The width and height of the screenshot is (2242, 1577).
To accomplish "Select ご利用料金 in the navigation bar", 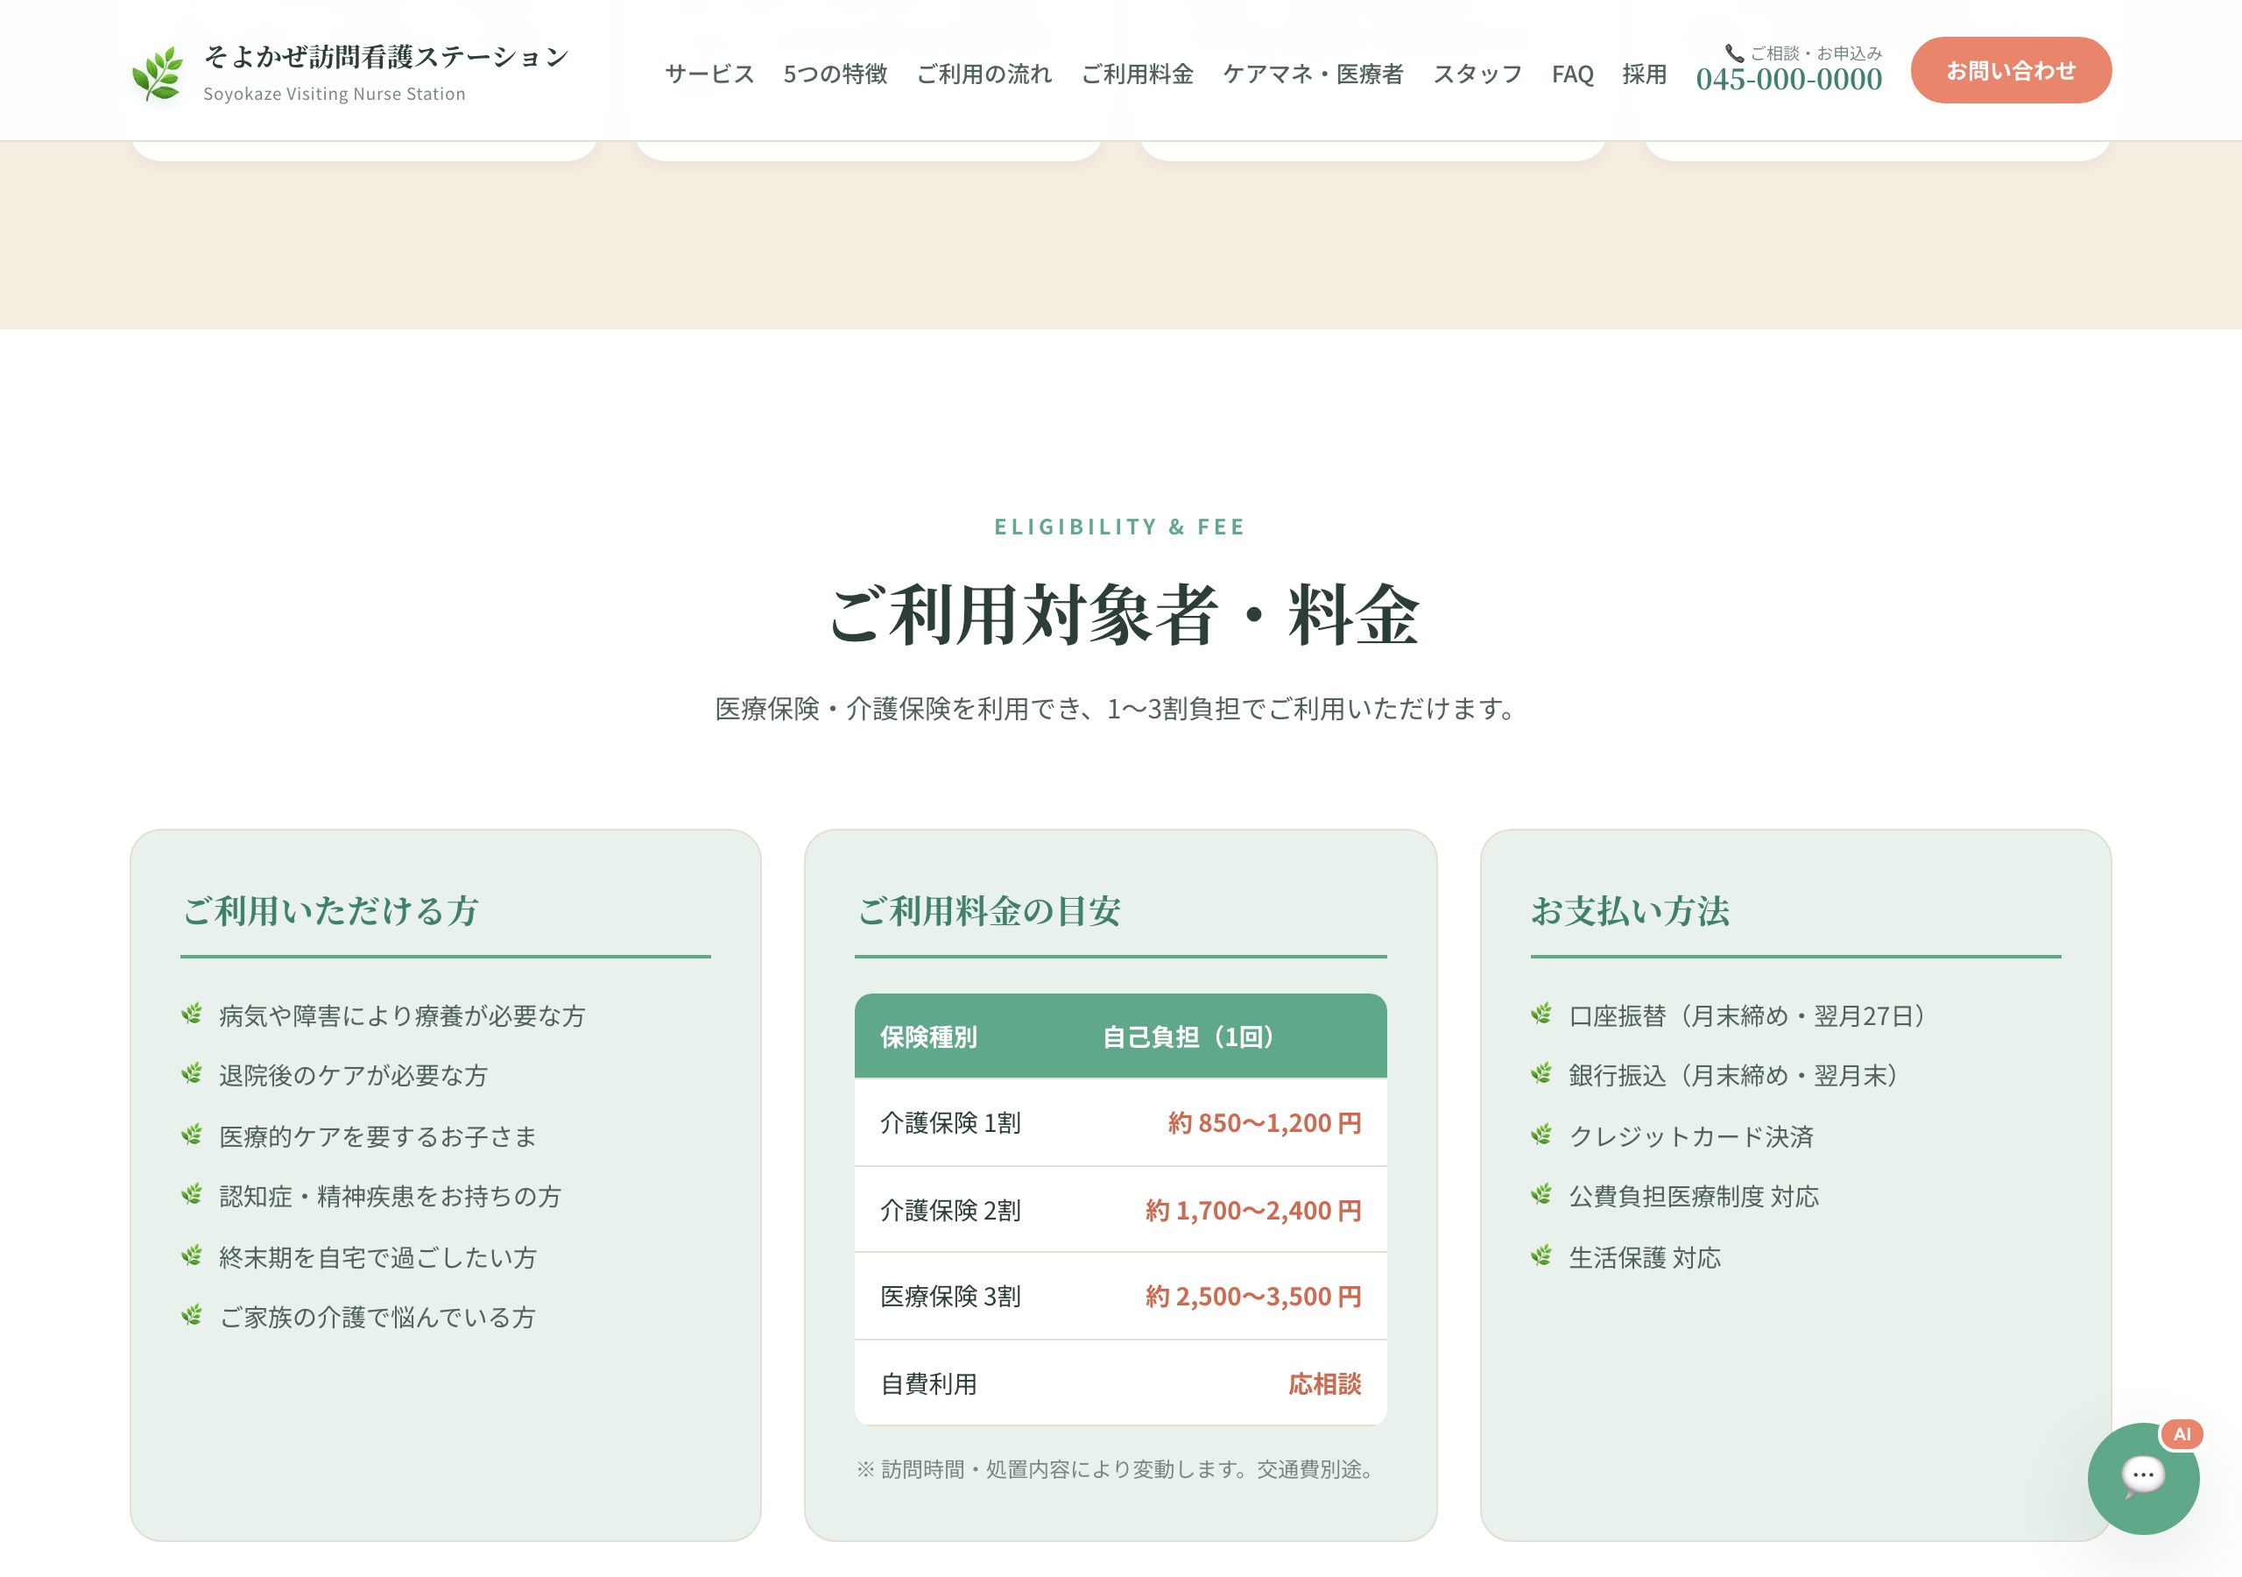I will tap(1138, 74).
